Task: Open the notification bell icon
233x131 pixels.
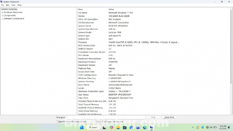Action: [x=229, y=127]
